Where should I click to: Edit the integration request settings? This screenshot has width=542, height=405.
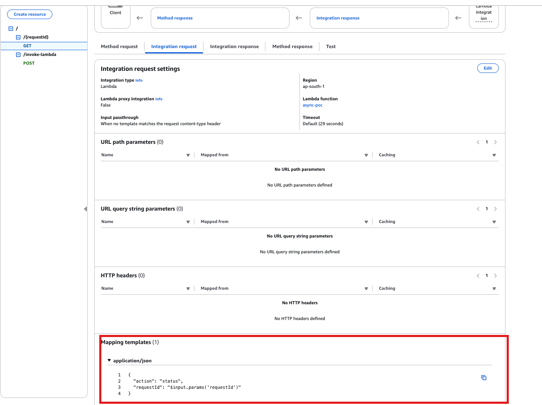488,68
